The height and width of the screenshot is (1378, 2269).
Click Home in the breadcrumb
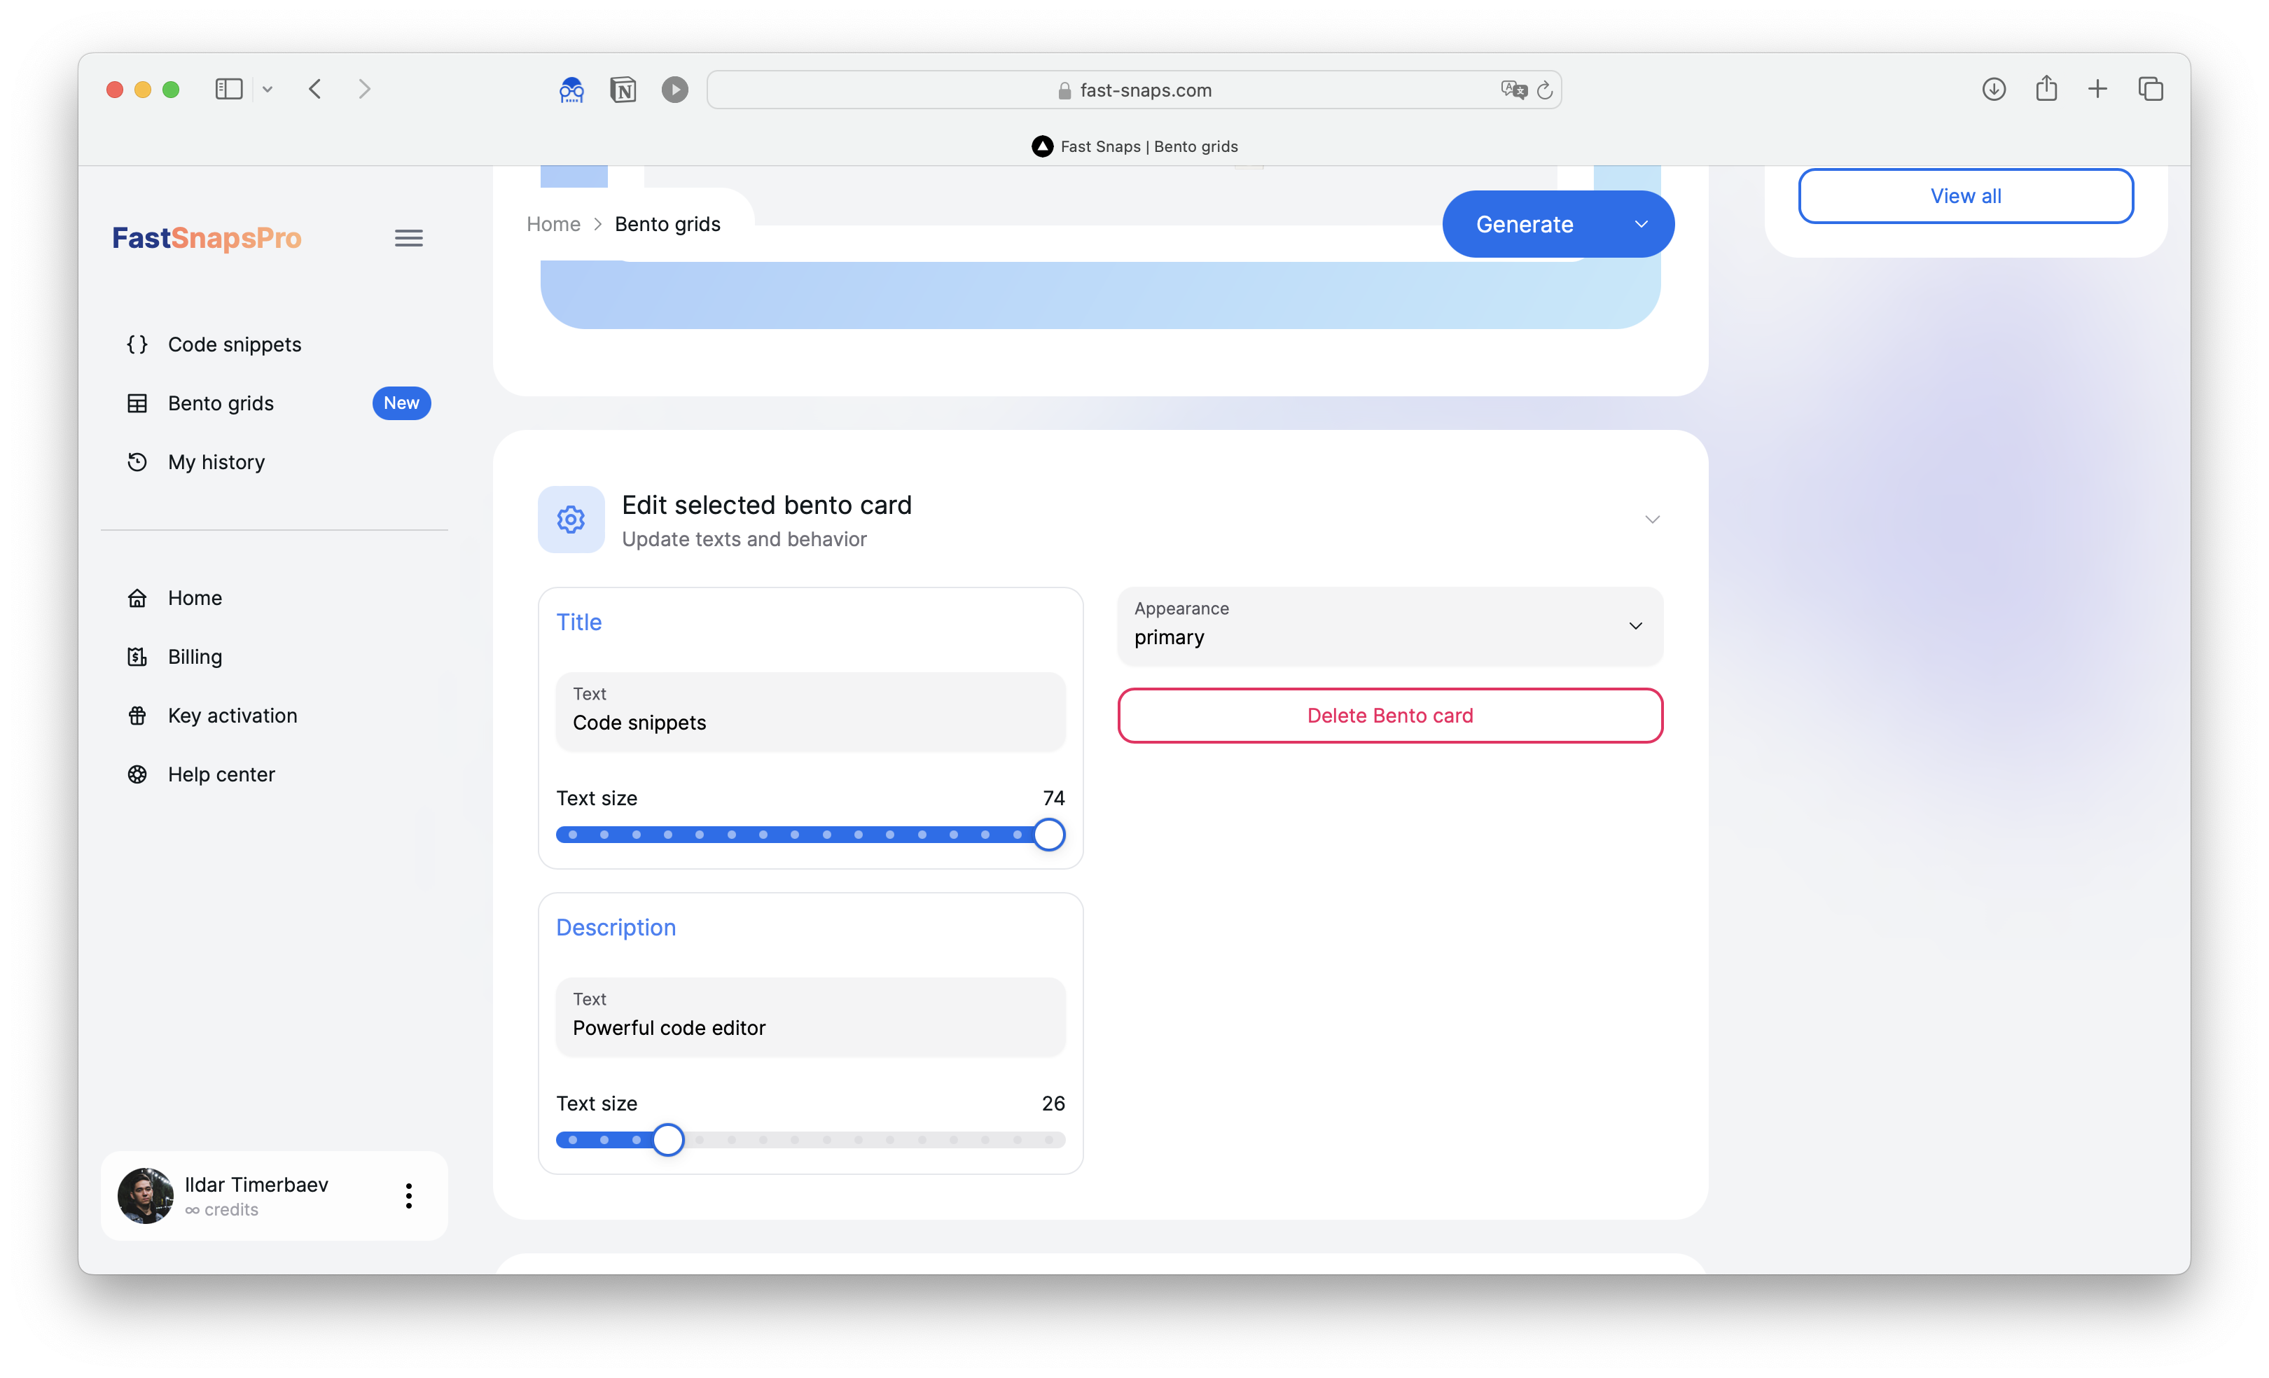[x=553, y=225]
